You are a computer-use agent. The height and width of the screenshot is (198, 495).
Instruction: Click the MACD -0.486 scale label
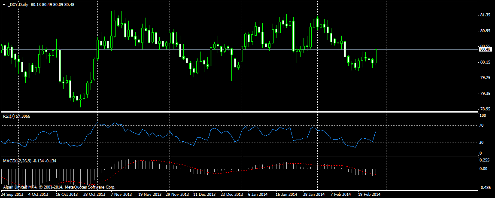pyautogui.click(x=485, y=188)
